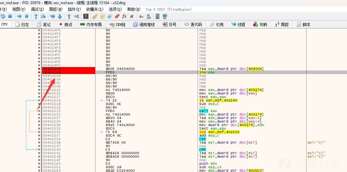Switch to the 日志 tab
Screen dimensions: 347x172
click(22, 25)
